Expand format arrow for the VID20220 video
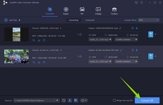 click(x=155, y=34)
